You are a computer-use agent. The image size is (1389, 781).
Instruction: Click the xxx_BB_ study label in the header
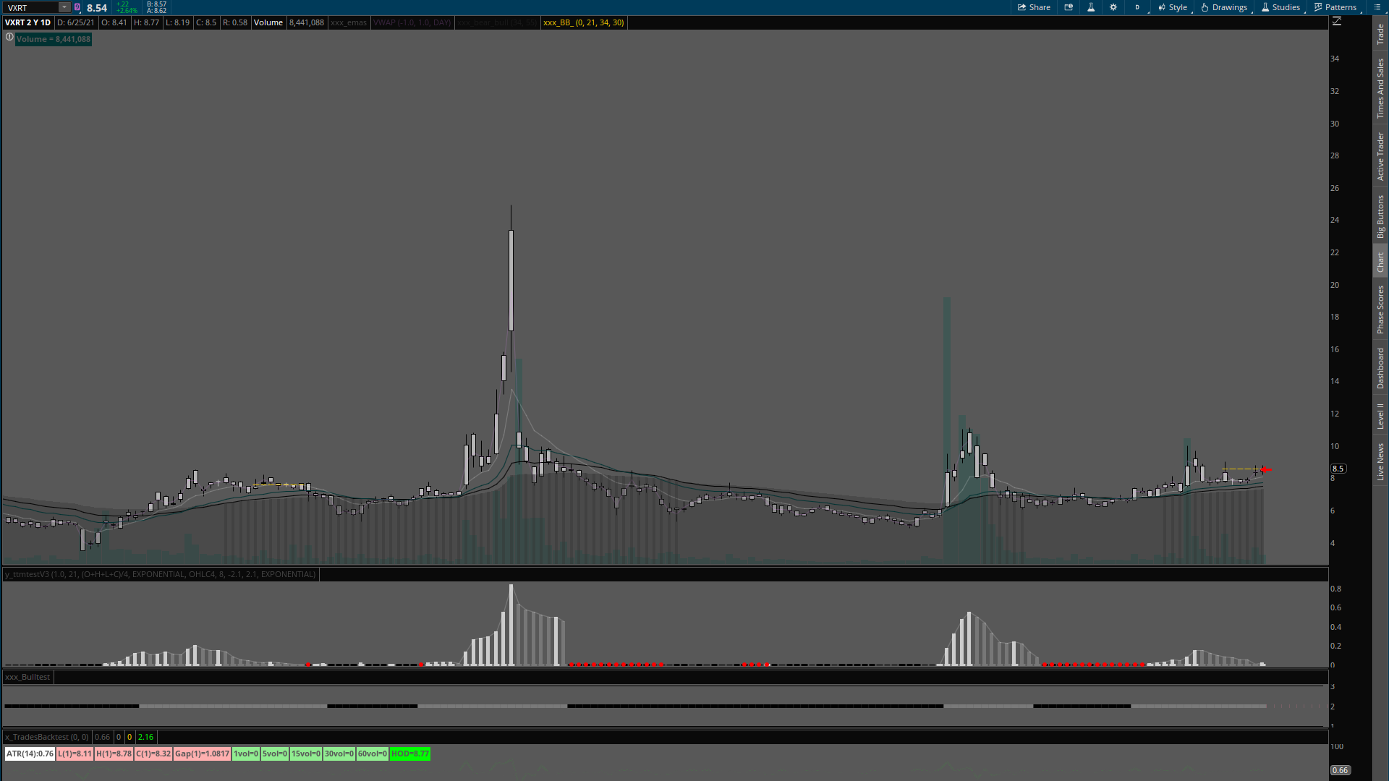tap(583, 22)
